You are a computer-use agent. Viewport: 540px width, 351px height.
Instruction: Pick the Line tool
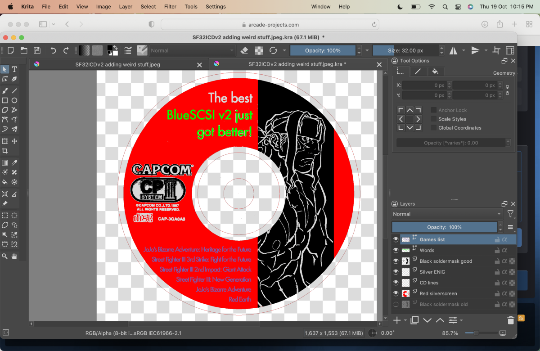14,90
